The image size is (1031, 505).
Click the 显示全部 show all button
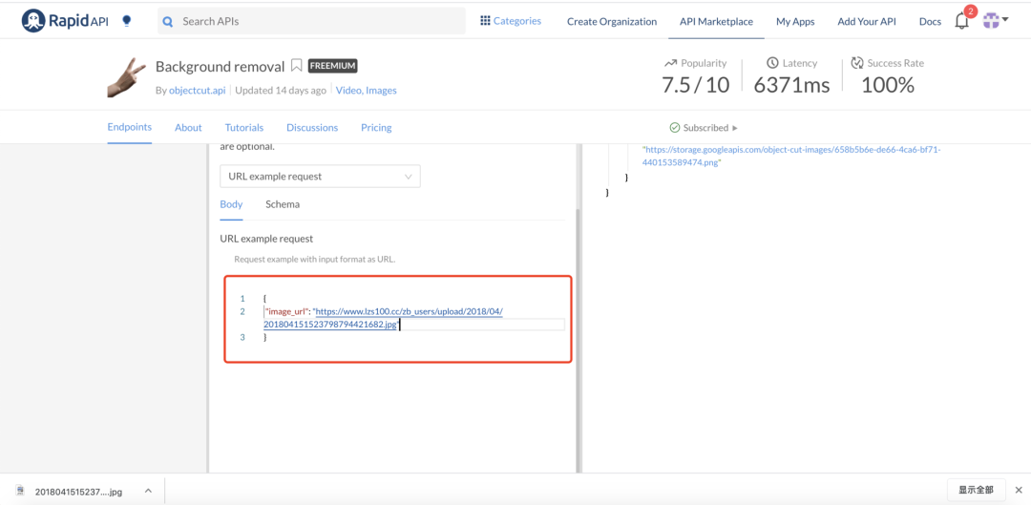coord(976,490)
